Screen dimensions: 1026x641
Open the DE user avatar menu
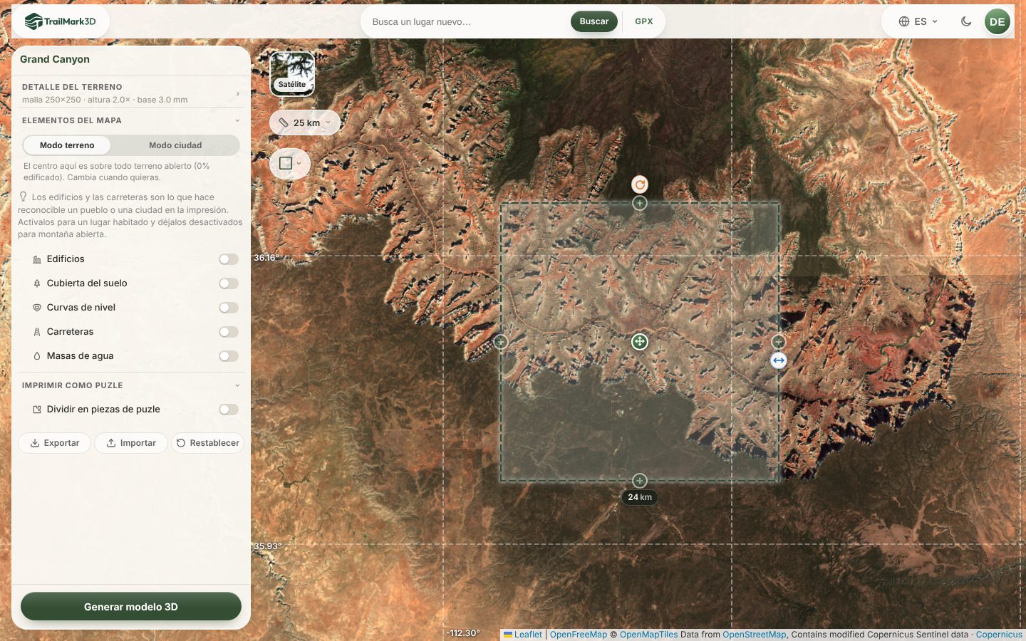coord(997,21)
